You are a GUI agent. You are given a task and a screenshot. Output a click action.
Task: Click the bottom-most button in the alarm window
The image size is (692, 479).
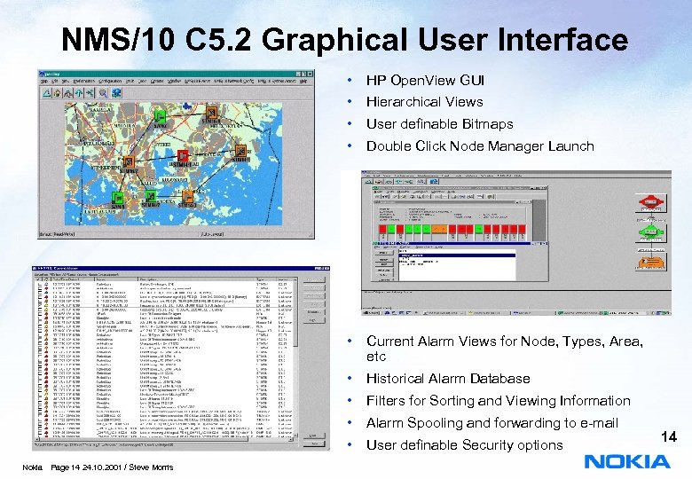click(x=314, y=444)
